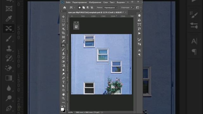Open the Выделение menu

click(121, 2)
